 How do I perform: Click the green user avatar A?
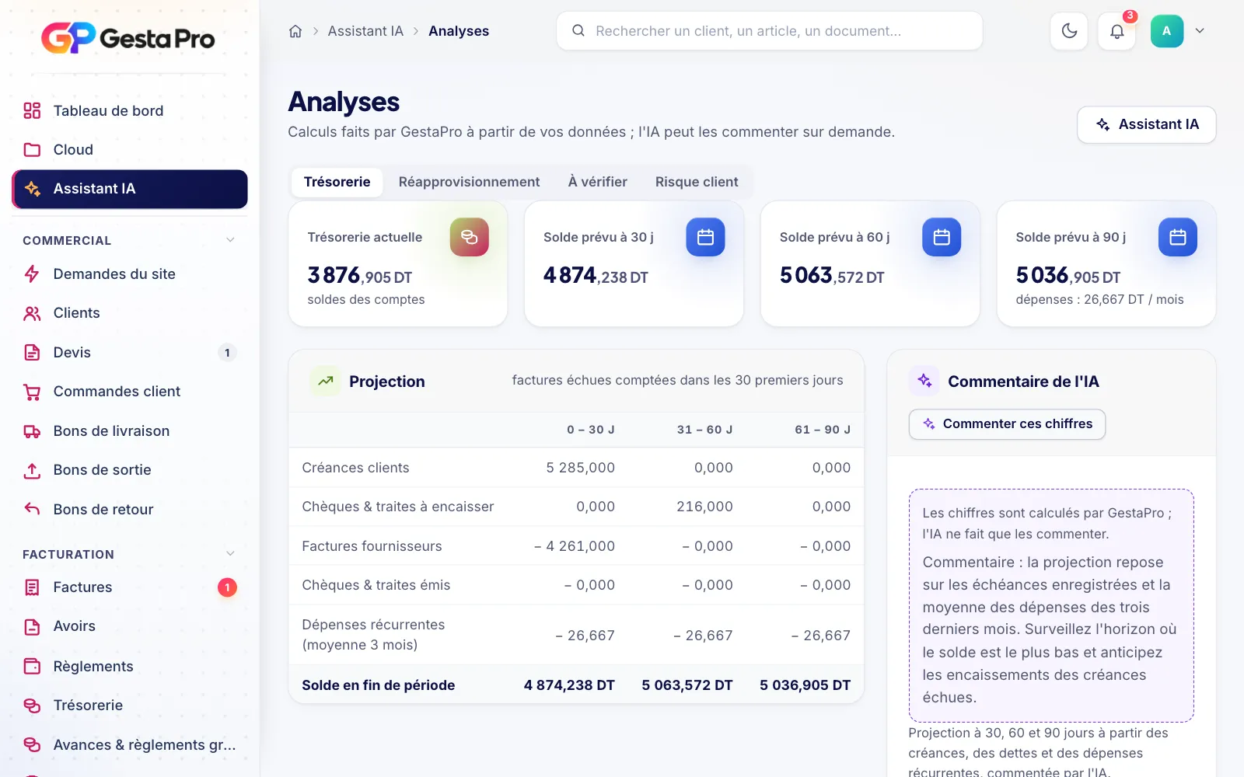(x=1166, y=31)
